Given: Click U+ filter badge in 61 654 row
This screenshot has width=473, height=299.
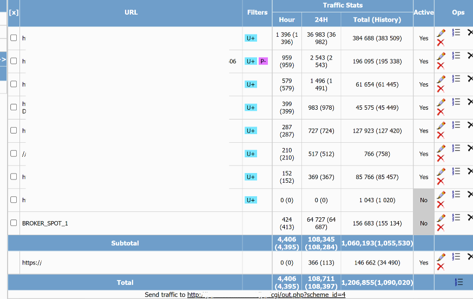Looking at the screenshot, I should tap(251, 84).
